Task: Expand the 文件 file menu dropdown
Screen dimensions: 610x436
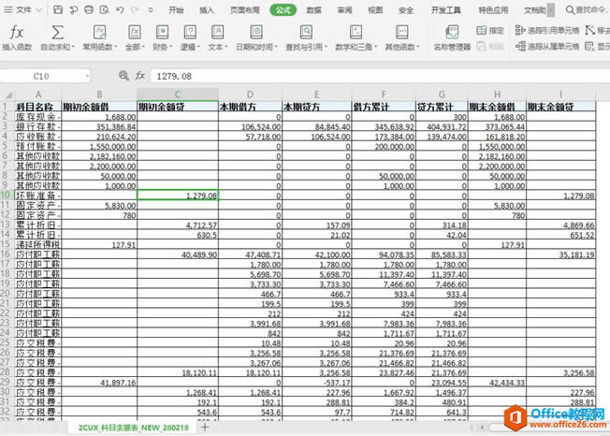Action: pos(39,10)
